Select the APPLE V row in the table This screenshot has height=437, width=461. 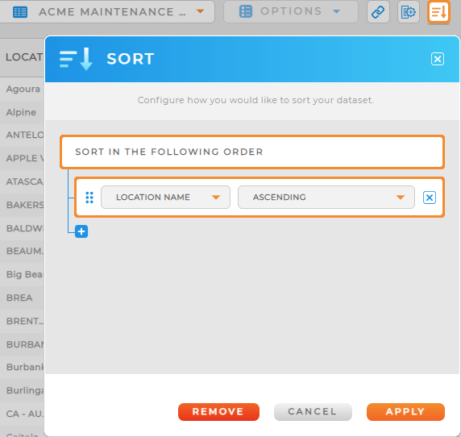pos(22,158)
